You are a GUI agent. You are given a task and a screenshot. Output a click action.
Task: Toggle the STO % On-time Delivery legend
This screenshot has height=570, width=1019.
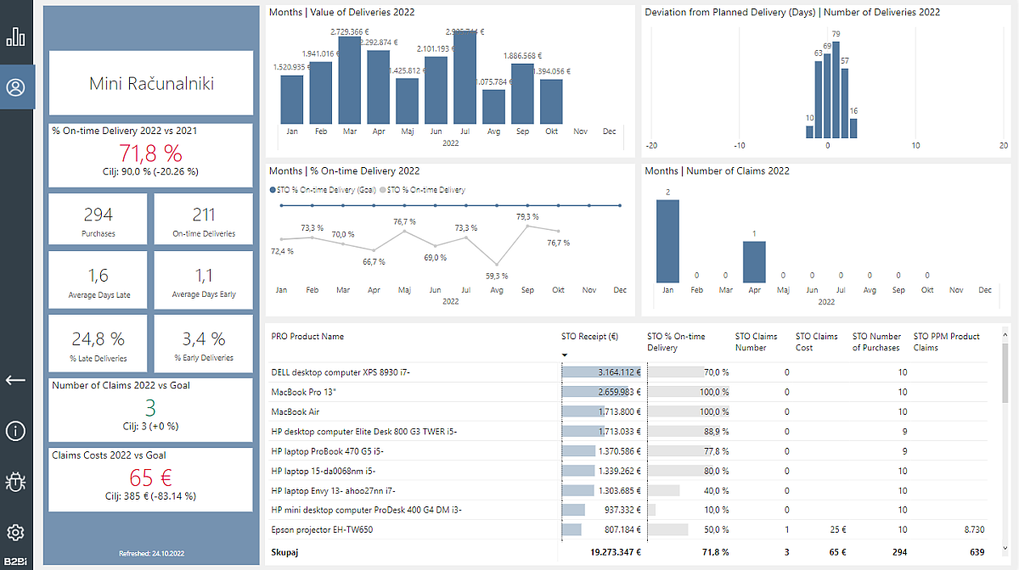(x=422, y=189)
